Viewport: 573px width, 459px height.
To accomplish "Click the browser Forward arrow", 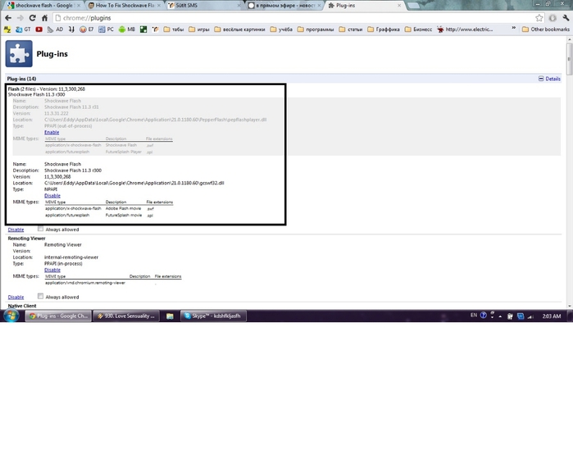I will coord(20,18).
